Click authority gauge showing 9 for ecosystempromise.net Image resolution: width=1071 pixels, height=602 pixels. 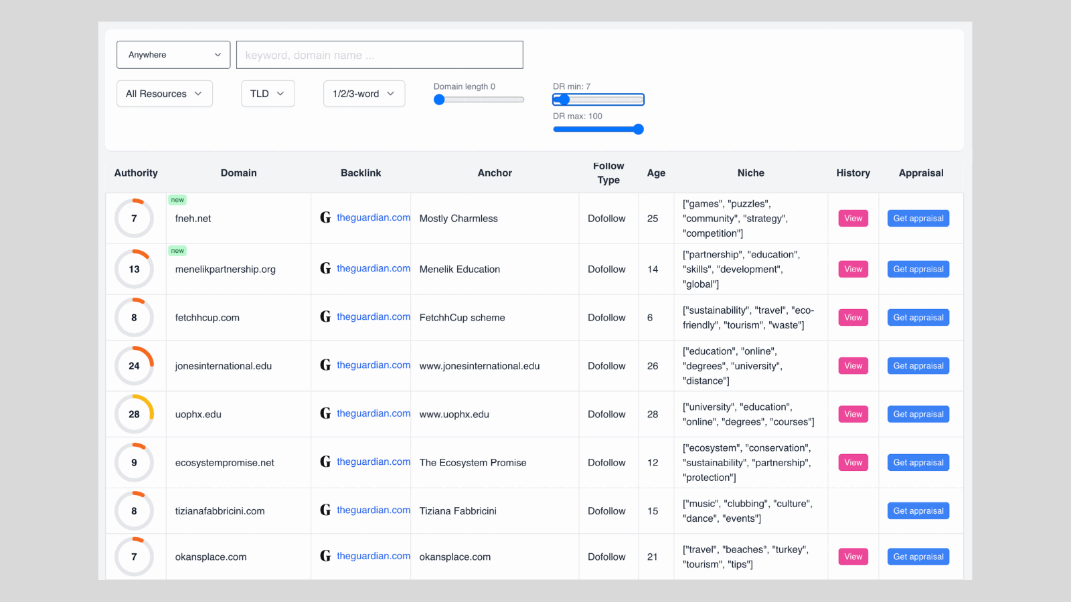click(x=134, y=462)
